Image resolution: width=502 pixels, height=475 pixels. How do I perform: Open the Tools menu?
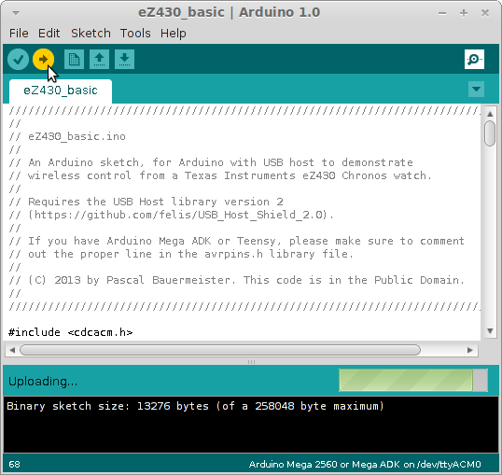(x=135, y=34)
